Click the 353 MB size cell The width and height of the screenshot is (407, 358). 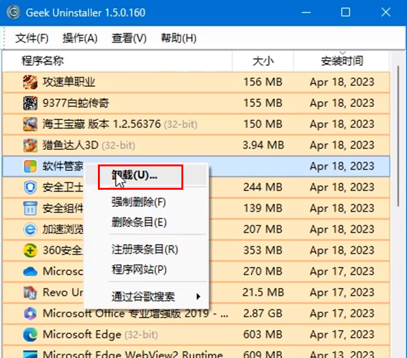263,250
